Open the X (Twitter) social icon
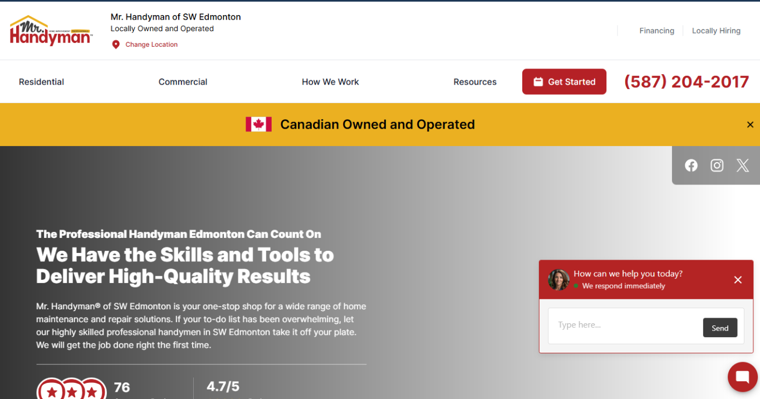 click(742, 166)
